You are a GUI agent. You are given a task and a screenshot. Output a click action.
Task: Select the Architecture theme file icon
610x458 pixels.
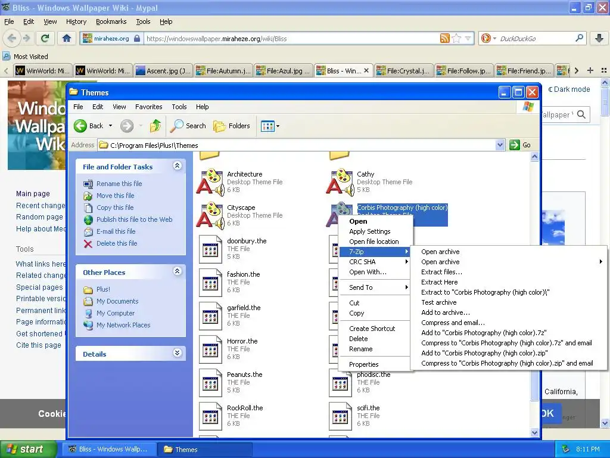coord(210,182)
